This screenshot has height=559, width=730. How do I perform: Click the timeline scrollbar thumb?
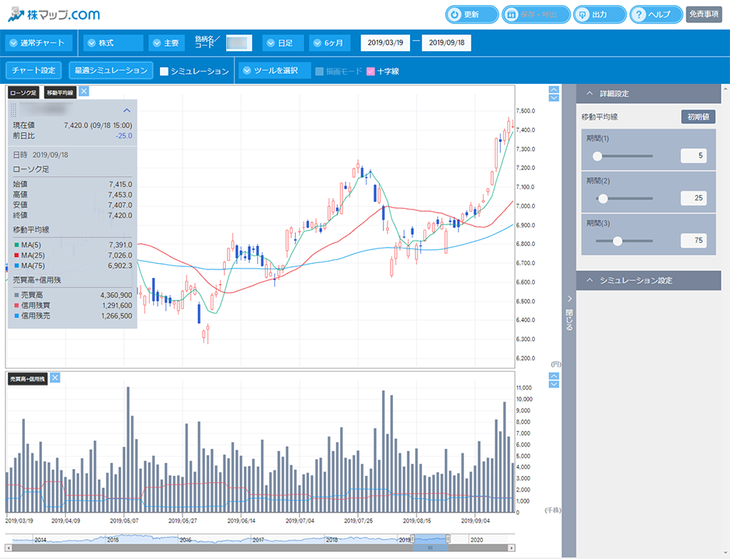[430, 548]
